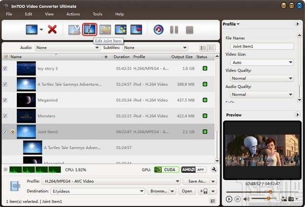Open the Video Size dropdown
This screenshot has width=305, height=207.
pyautogui.click(x=262, y=62)
